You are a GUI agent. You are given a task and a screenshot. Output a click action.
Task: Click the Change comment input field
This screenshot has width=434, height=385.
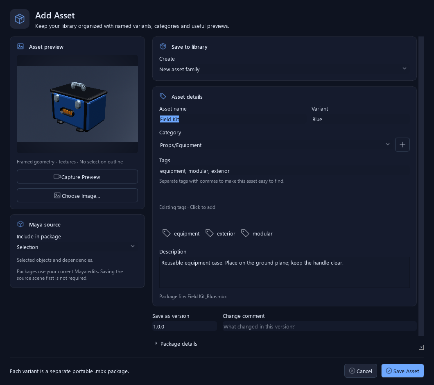(319, 326)
